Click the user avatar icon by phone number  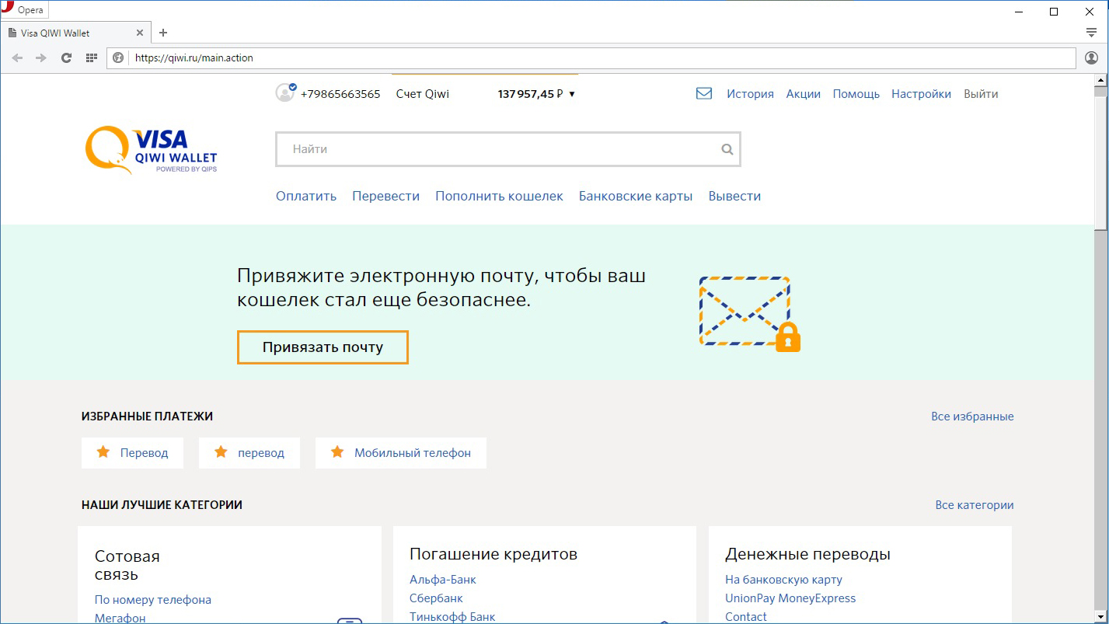coord(285,92)
